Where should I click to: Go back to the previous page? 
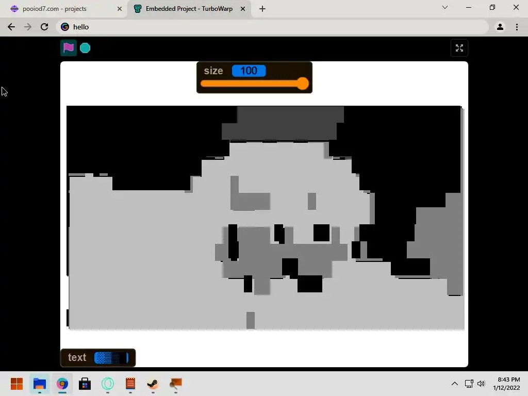tap(11, 27)
